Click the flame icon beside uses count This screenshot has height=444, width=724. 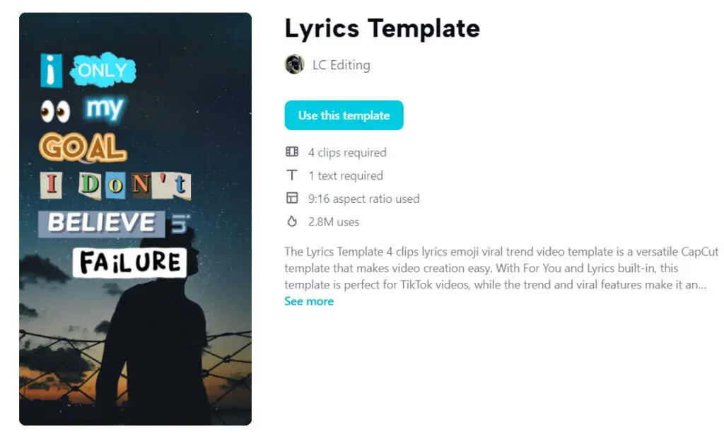click(292, 221)
